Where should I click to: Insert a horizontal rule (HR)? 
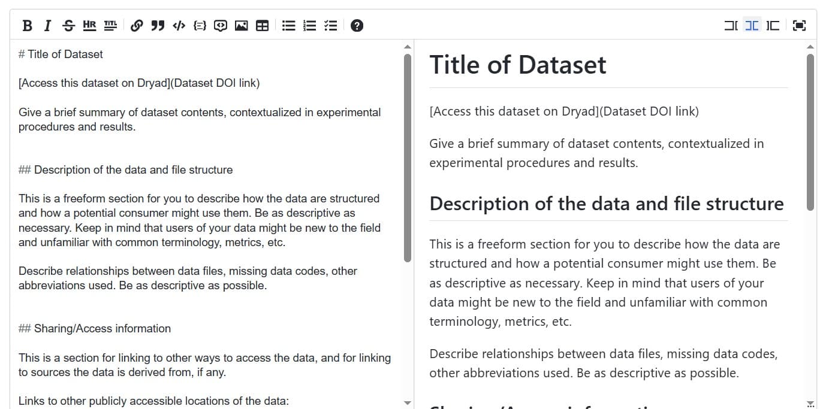[89, 25]
